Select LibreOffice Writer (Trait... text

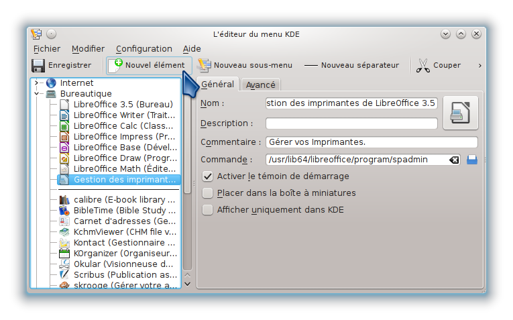[124, 115]
